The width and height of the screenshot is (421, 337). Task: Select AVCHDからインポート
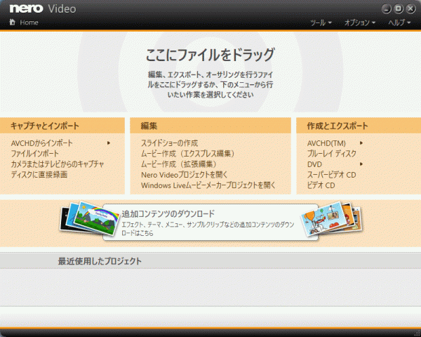(x=41, y=143)
